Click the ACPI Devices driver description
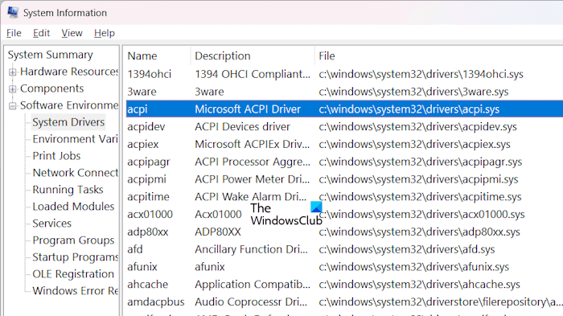This screenshot has height=316, width=563. tap(242, 127)
